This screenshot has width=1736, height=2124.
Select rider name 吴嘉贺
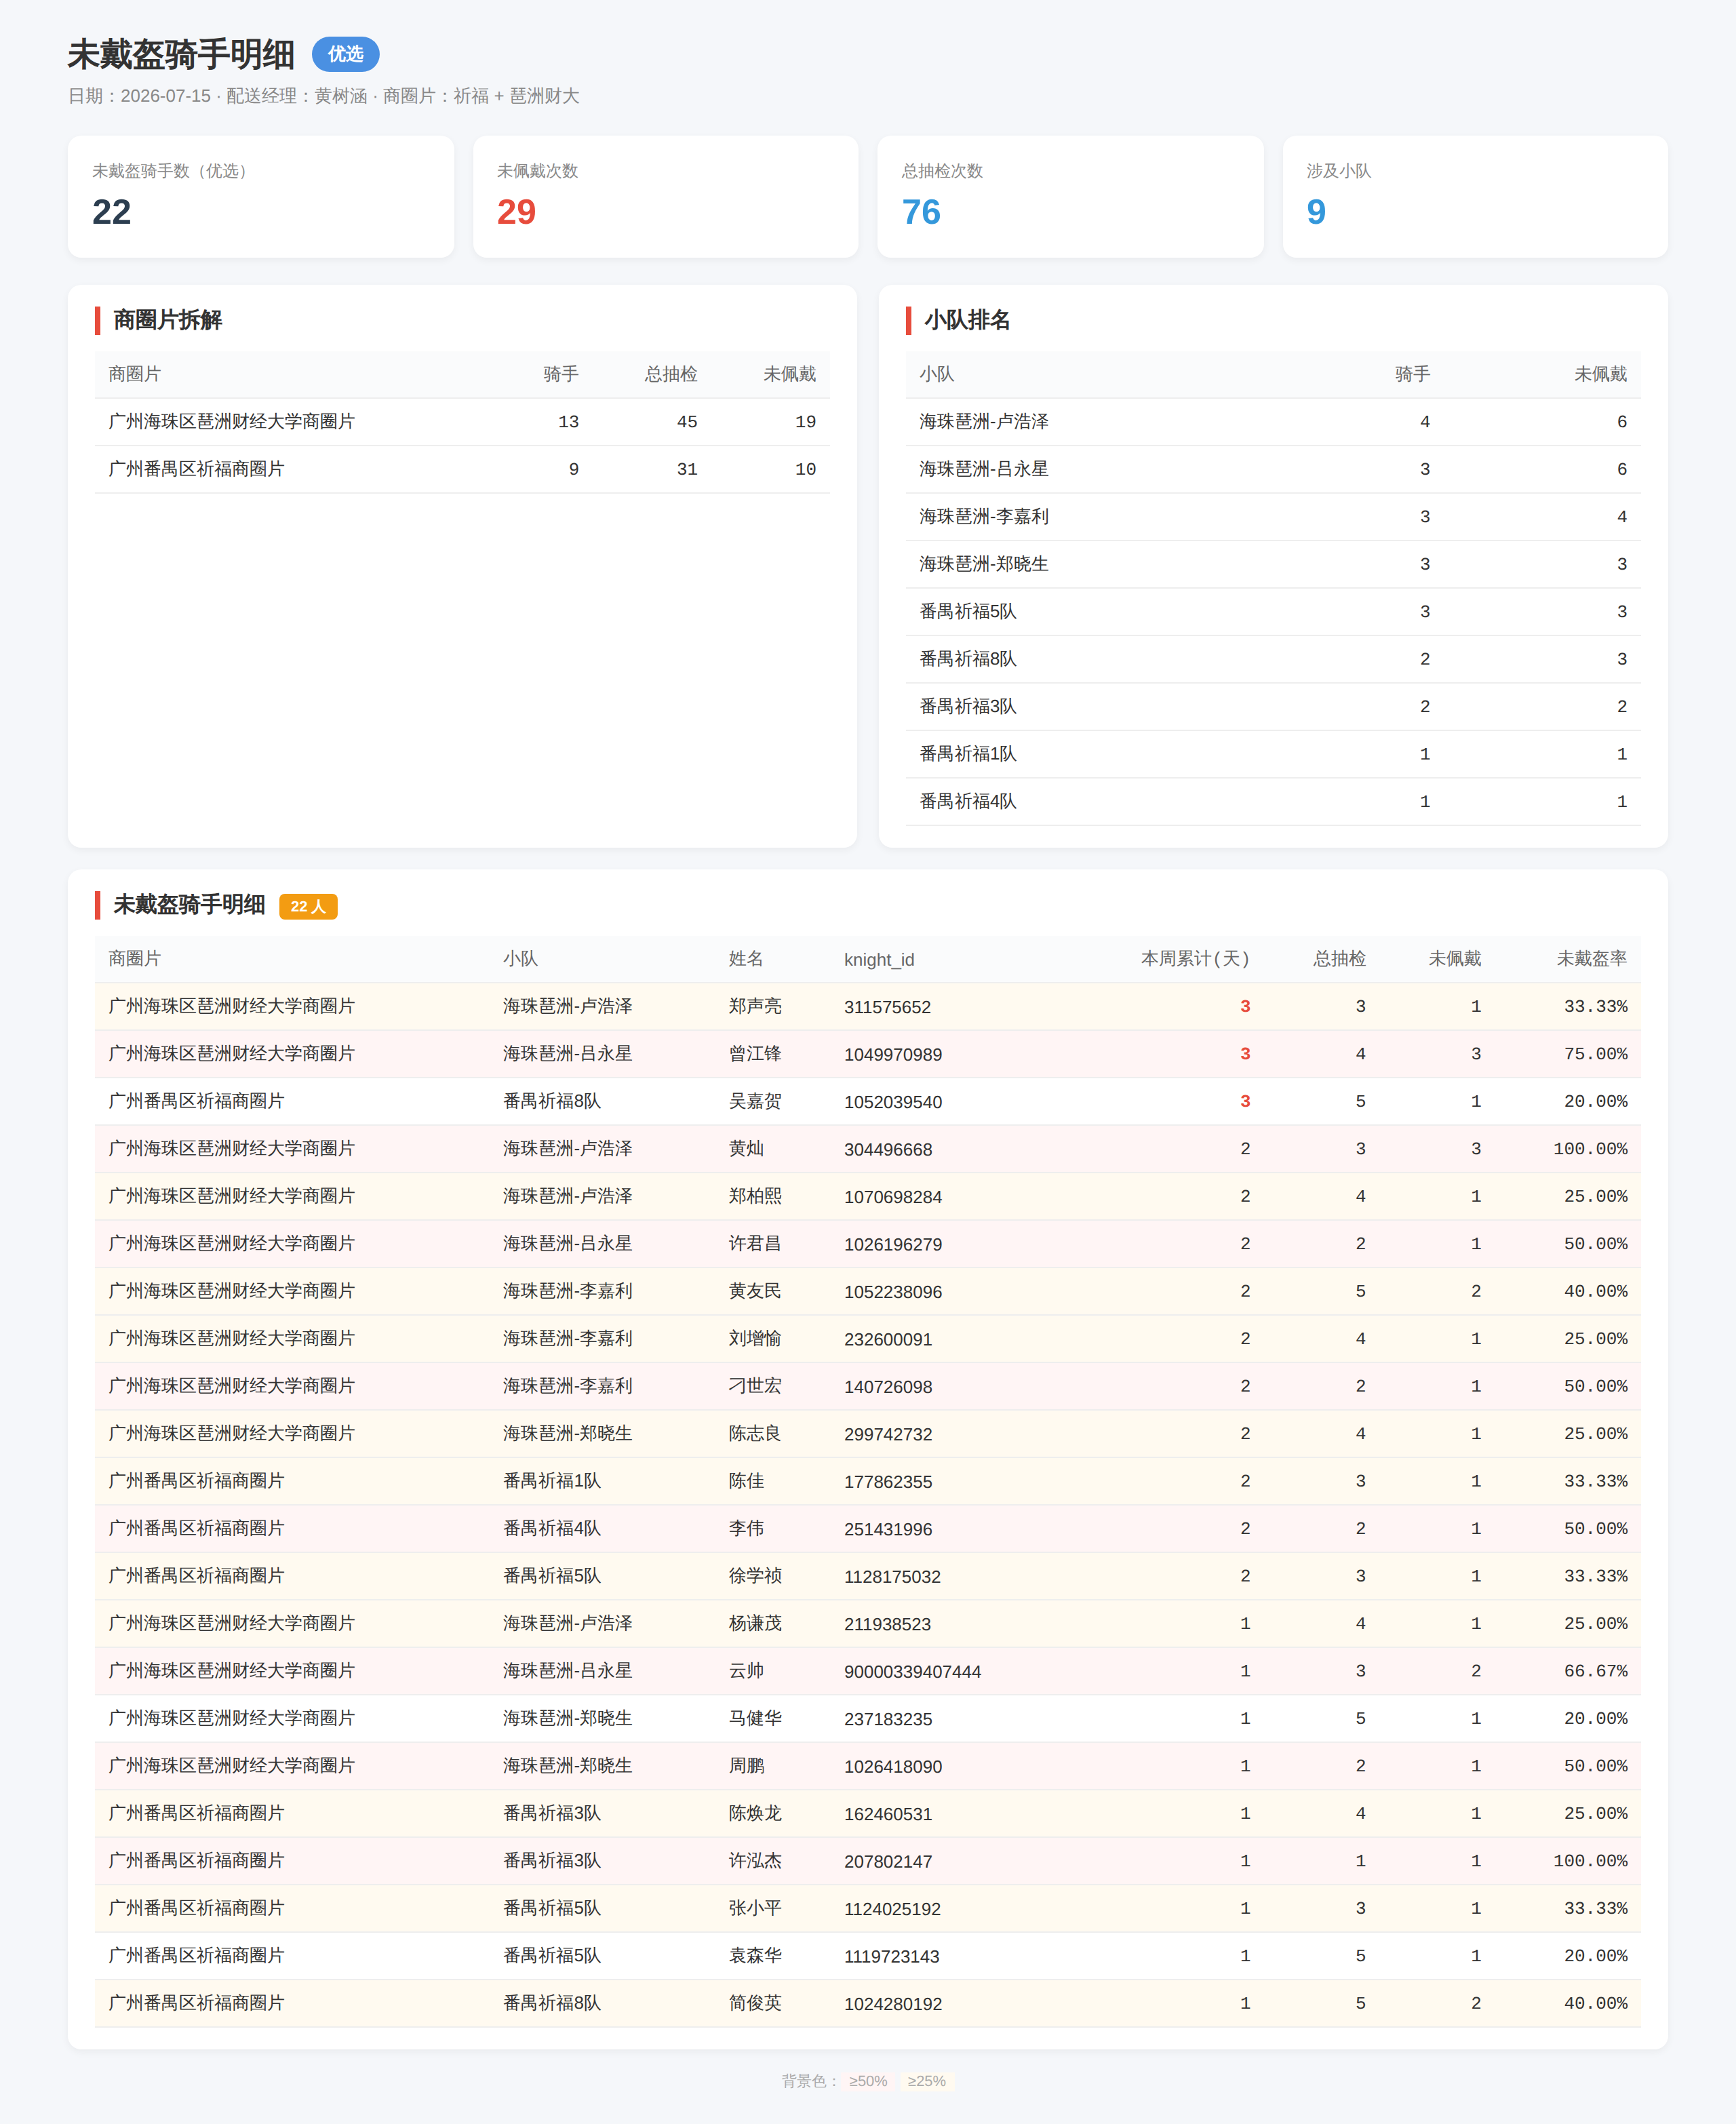pos(755,1101)
